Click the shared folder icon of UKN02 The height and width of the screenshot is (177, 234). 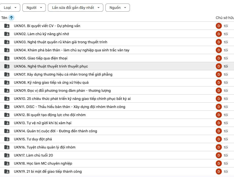[x=7, y=34]
